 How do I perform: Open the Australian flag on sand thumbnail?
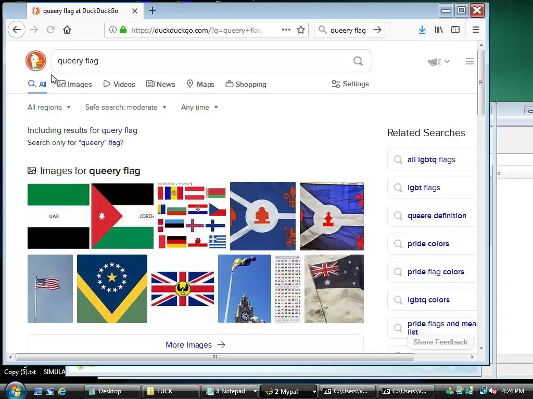tap(334, 289)
